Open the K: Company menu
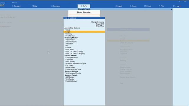The height and width of the screenshot is (106, 189). [16, 6]
